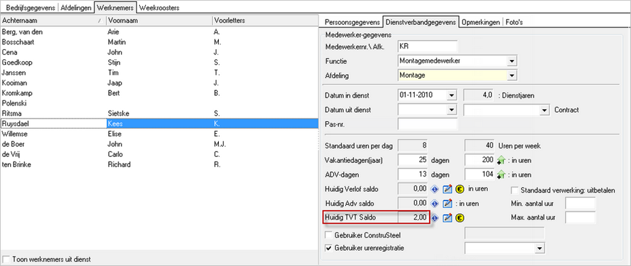Open the Datum uit dienst date picker
631x266 pixels.
(x=452, y=110)
